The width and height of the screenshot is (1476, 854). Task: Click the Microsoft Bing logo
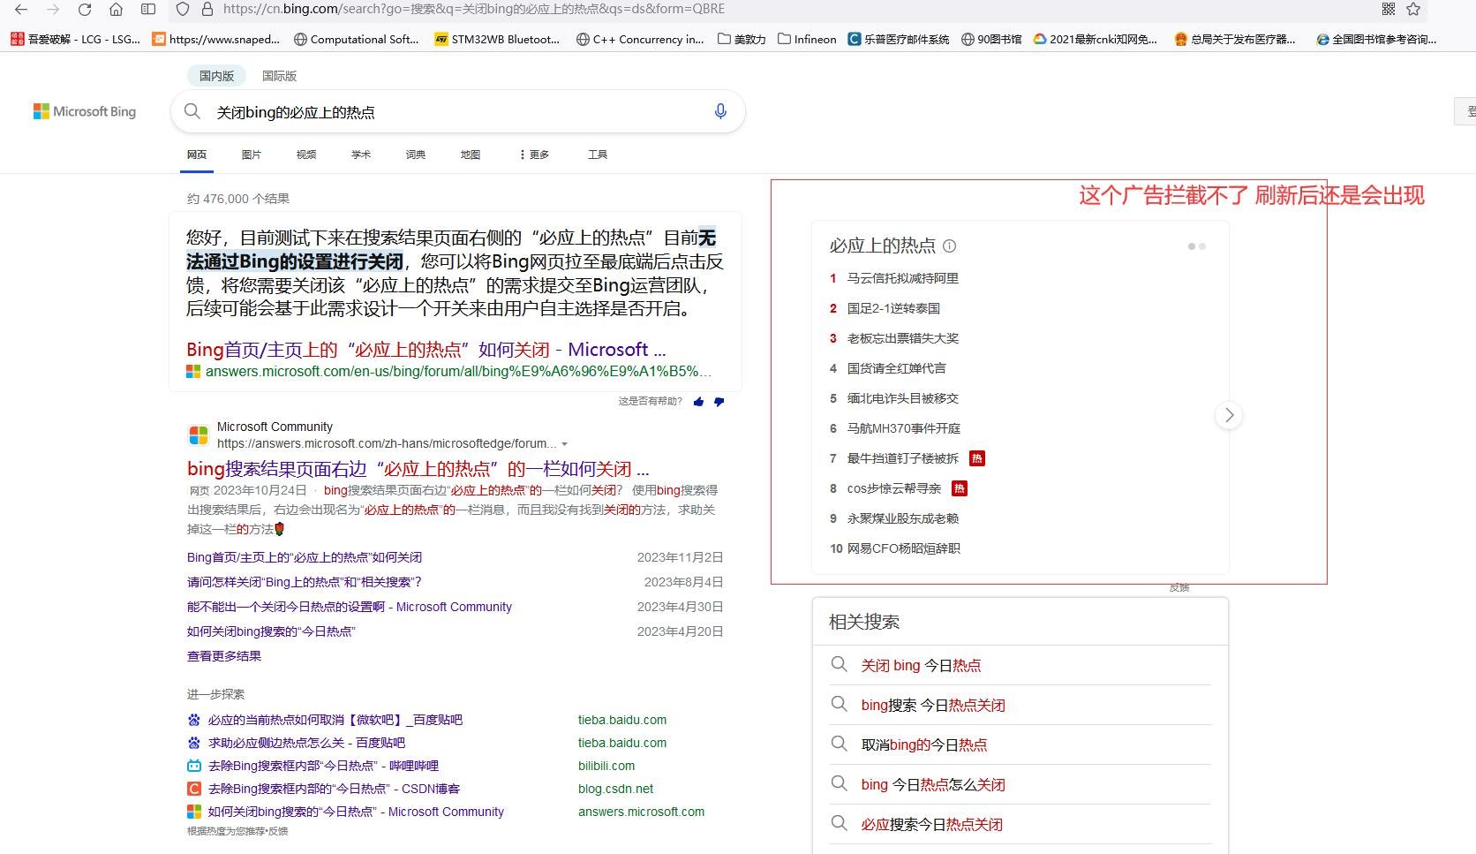85,111
